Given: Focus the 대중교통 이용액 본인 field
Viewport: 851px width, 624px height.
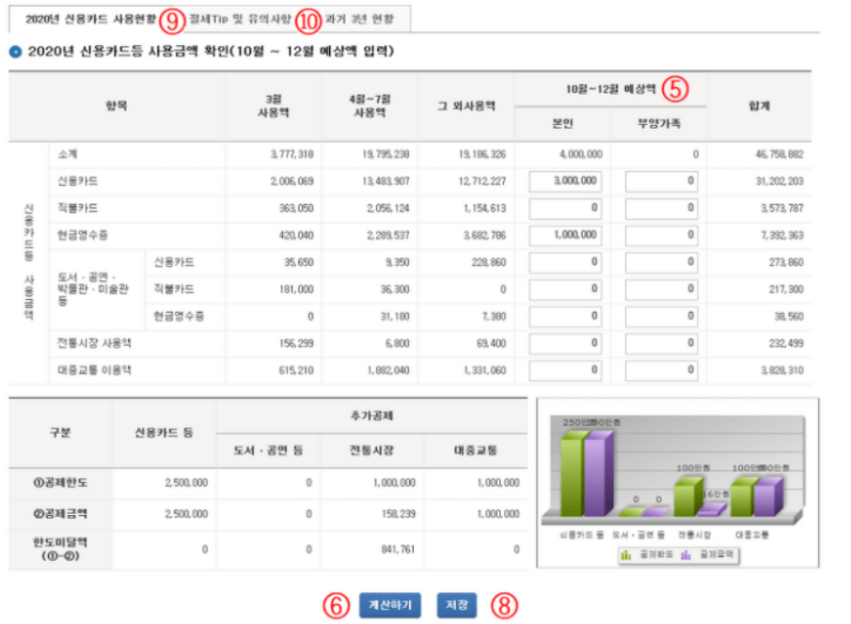Looking at the screenshot, I should click(565, 370).
